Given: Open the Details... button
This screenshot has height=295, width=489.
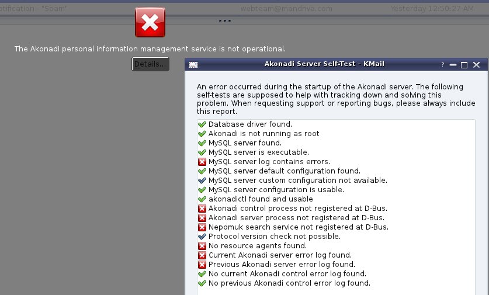Looking at the screenshot, I should point(150,64).
